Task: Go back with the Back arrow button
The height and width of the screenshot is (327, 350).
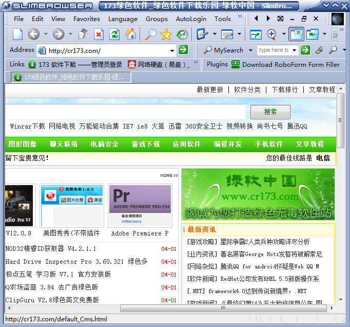Action: pyautogui.click(x=33, y=34)
